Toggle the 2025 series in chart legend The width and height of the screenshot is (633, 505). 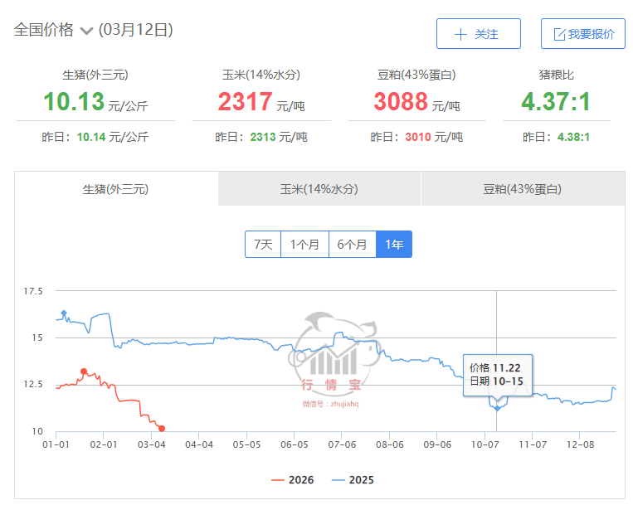(x=351, y=480)
